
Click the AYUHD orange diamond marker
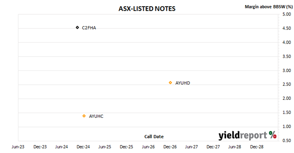[x=170, y=83]
